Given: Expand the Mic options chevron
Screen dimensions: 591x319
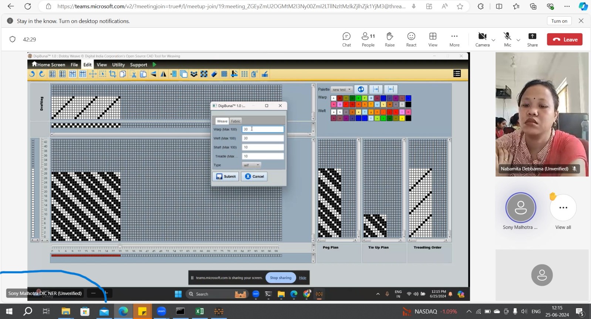Looking at the screenshot, I should (x=518, y=40).
